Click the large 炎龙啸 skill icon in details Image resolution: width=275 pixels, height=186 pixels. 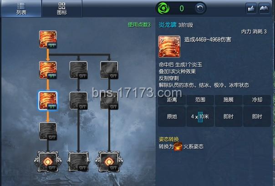coord(169,47)
